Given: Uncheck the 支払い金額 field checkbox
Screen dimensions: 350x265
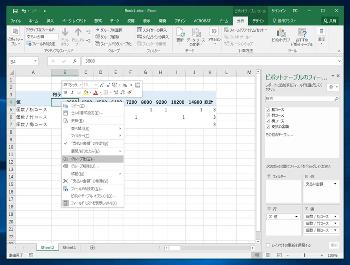Looking at the screenshot, I should [268, 126].
